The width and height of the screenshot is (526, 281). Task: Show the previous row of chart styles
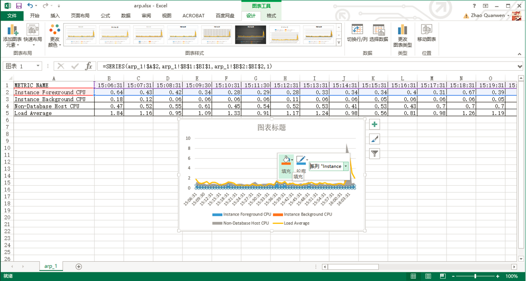[x=338, y=27]
